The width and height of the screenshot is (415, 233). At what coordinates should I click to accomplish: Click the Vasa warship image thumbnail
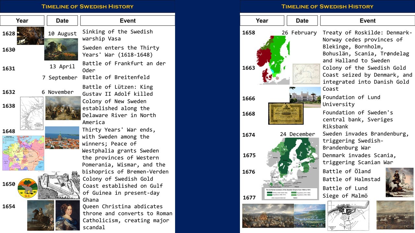point(30,36)
